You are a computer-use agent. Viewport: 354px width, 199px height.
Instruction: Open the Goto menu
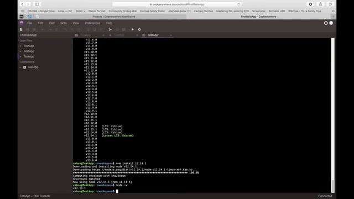click(x=64, y=23)
